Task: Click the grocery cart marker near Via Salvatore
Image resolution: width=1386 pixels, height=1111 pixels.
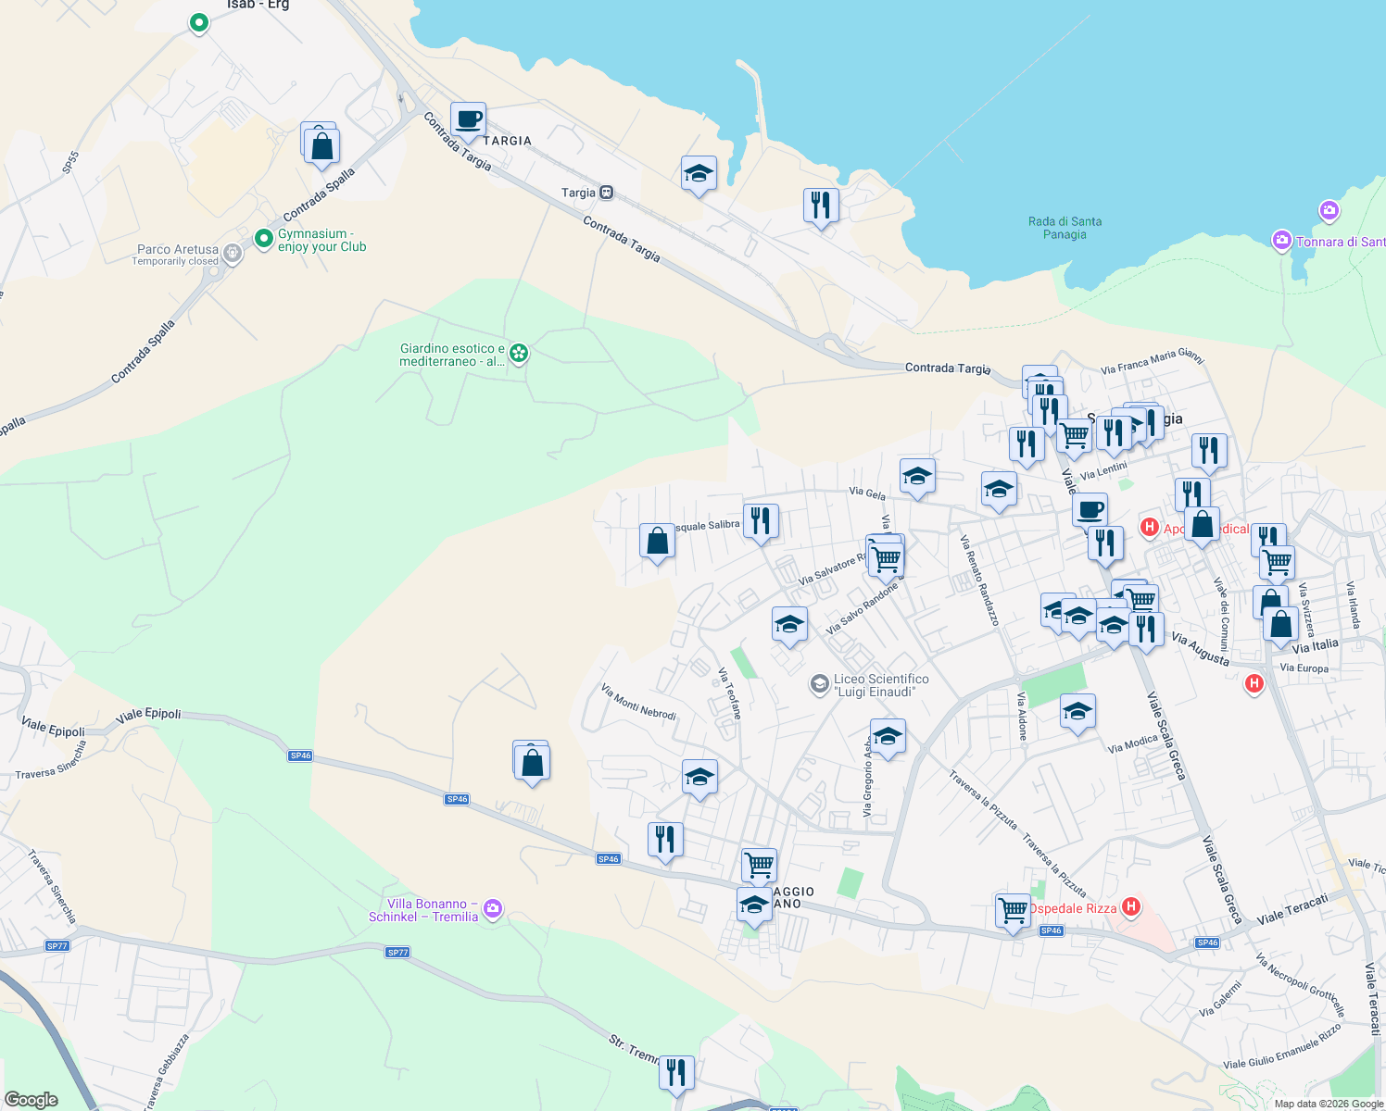Action: click(x=885, y=557)
